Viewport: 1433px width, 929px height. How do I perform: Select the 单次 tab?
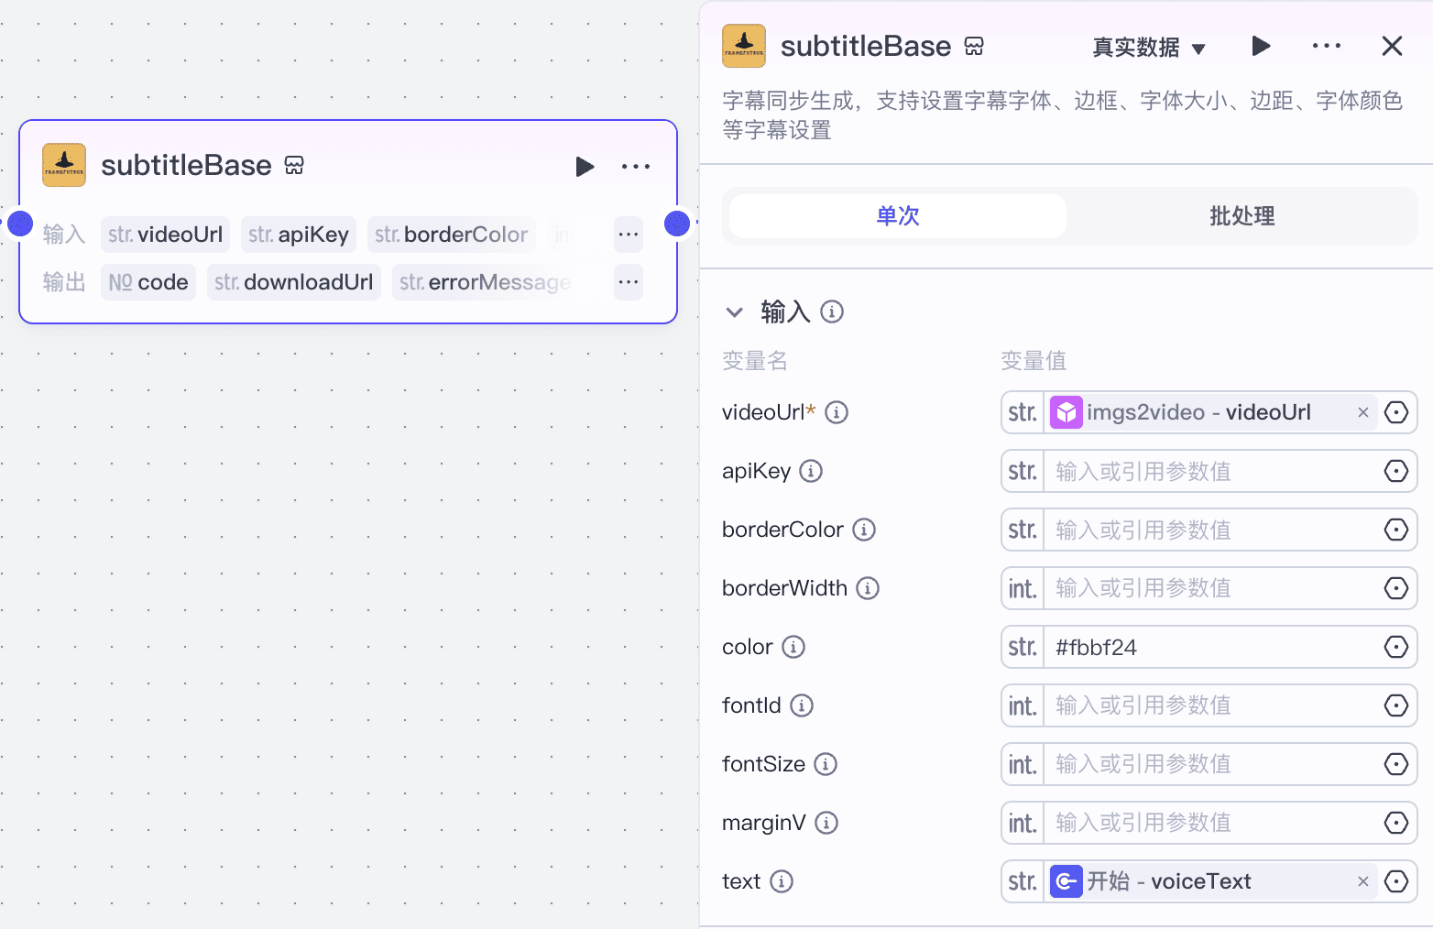pyautogui.click(x=897, y=216)
